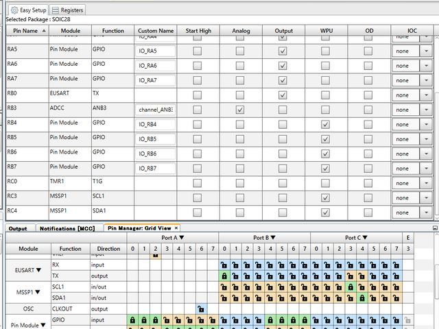
Task: Open the Notifications [MCC] tab
Action: click(67, 228)
